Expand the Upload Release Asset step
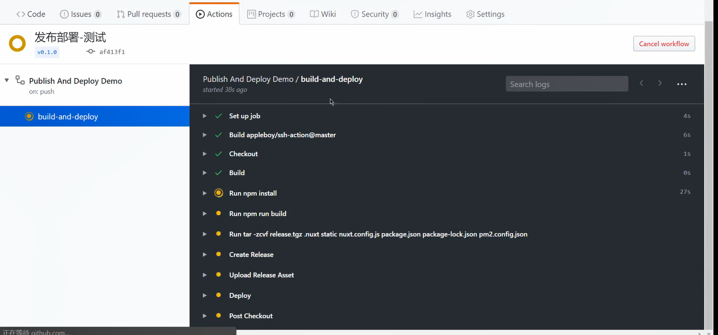The image size is (718, 335). (x=205, y=275)
